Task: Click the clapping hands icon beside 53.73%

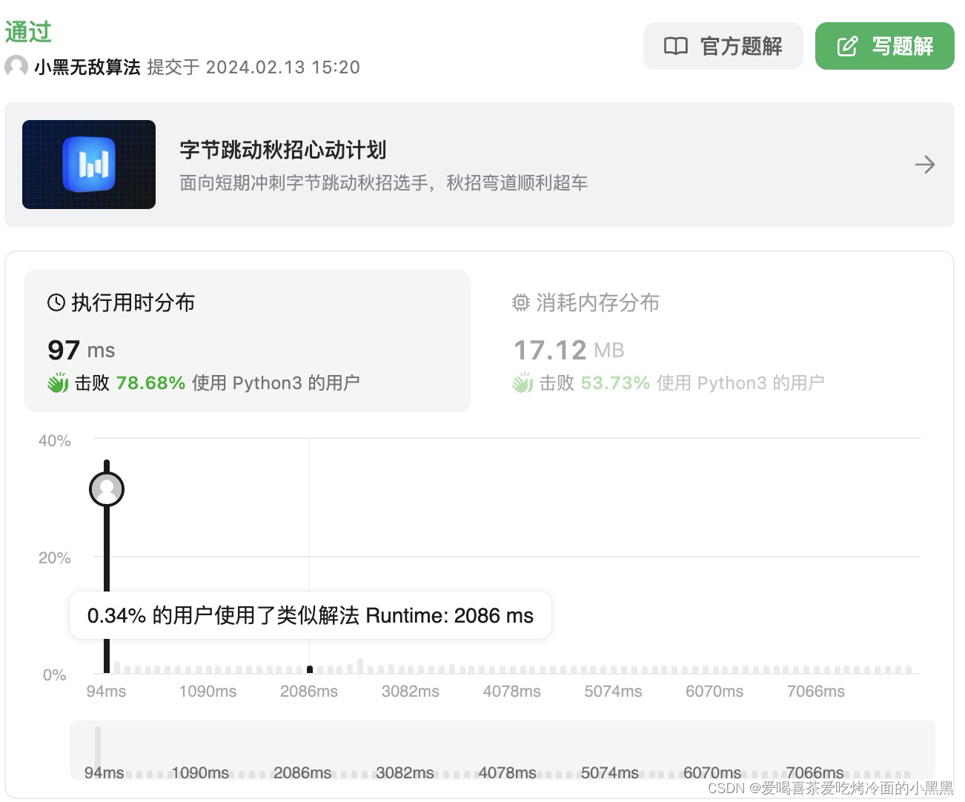Action: (x=523, y=383)
